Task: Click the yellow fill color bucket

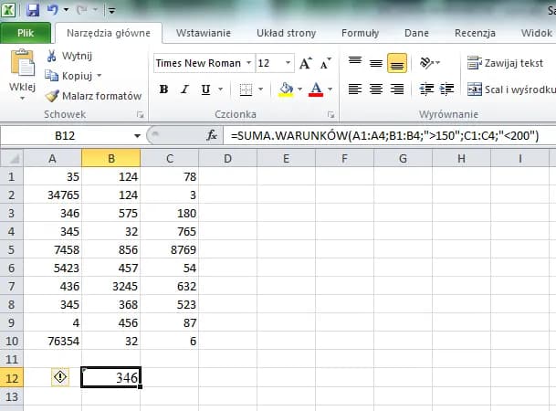Action: 286,90
